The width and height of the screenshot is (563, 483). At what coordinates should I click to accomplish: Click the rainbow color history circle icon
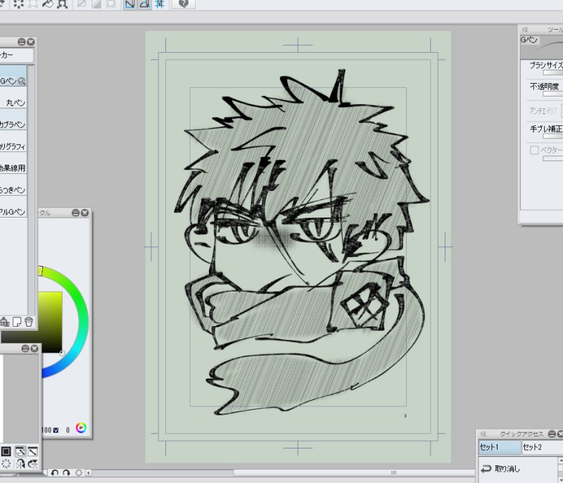click(81, 427)
